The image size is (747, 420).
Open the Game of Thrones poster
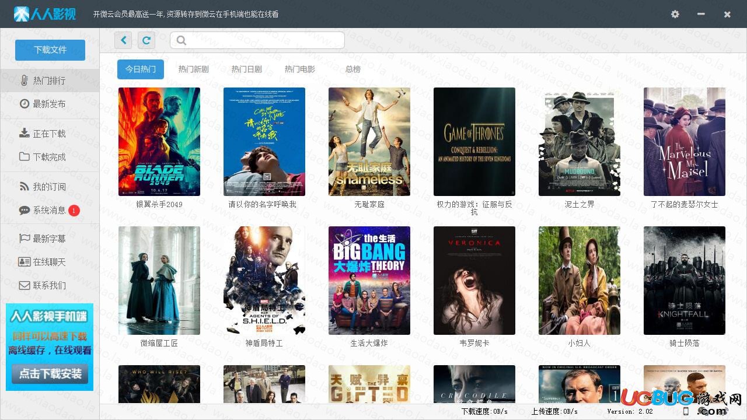(x=474, y=142)
